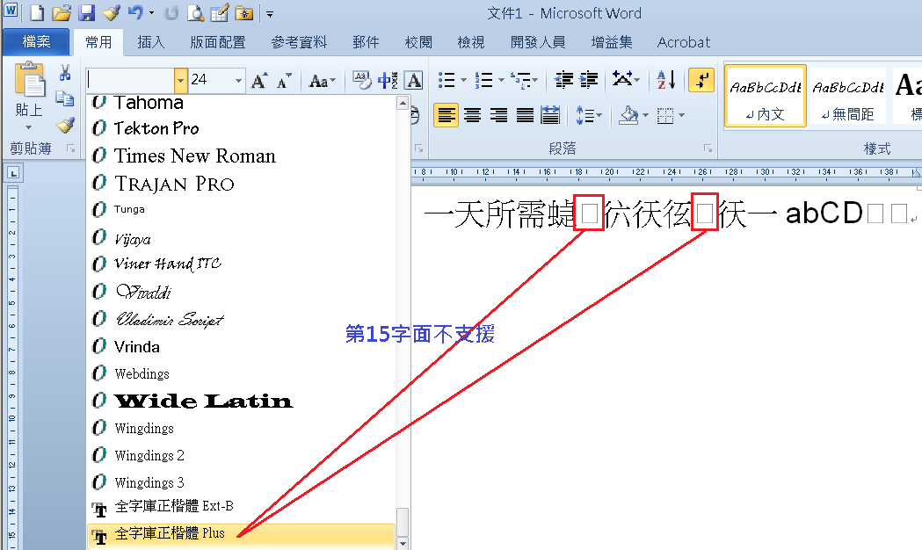This screenshot has width=922, height=550.
Task: Switch to the 版面配置 Page Layout tab
Action: point(218,42)
